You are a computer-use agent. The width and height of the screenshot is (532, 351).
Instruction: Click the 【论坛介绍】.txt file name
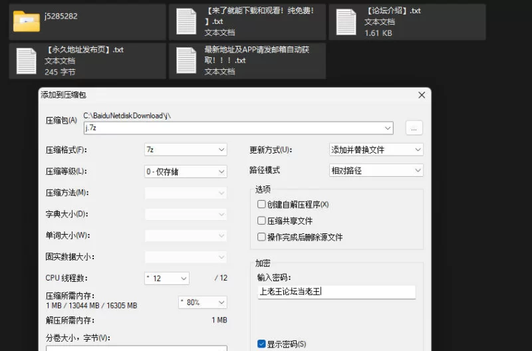(x=392, y=11)
